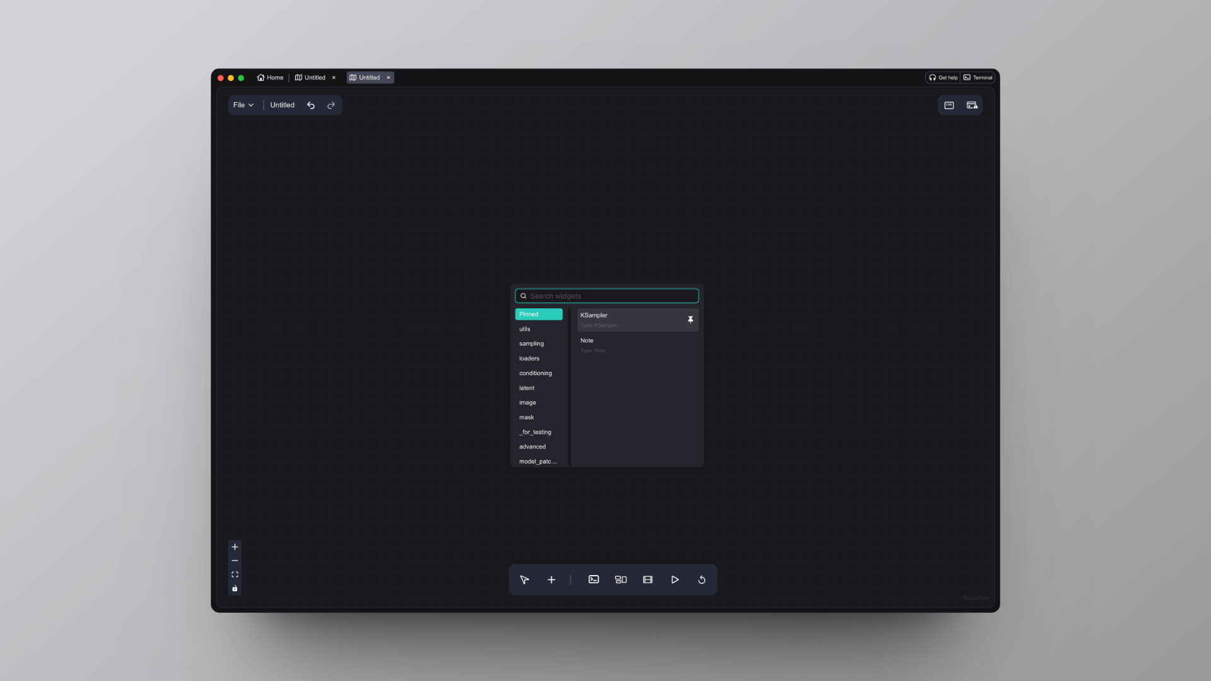Toggle the canvas lock icon
The image size is (1211, 681).
click(x=235, y=588)
